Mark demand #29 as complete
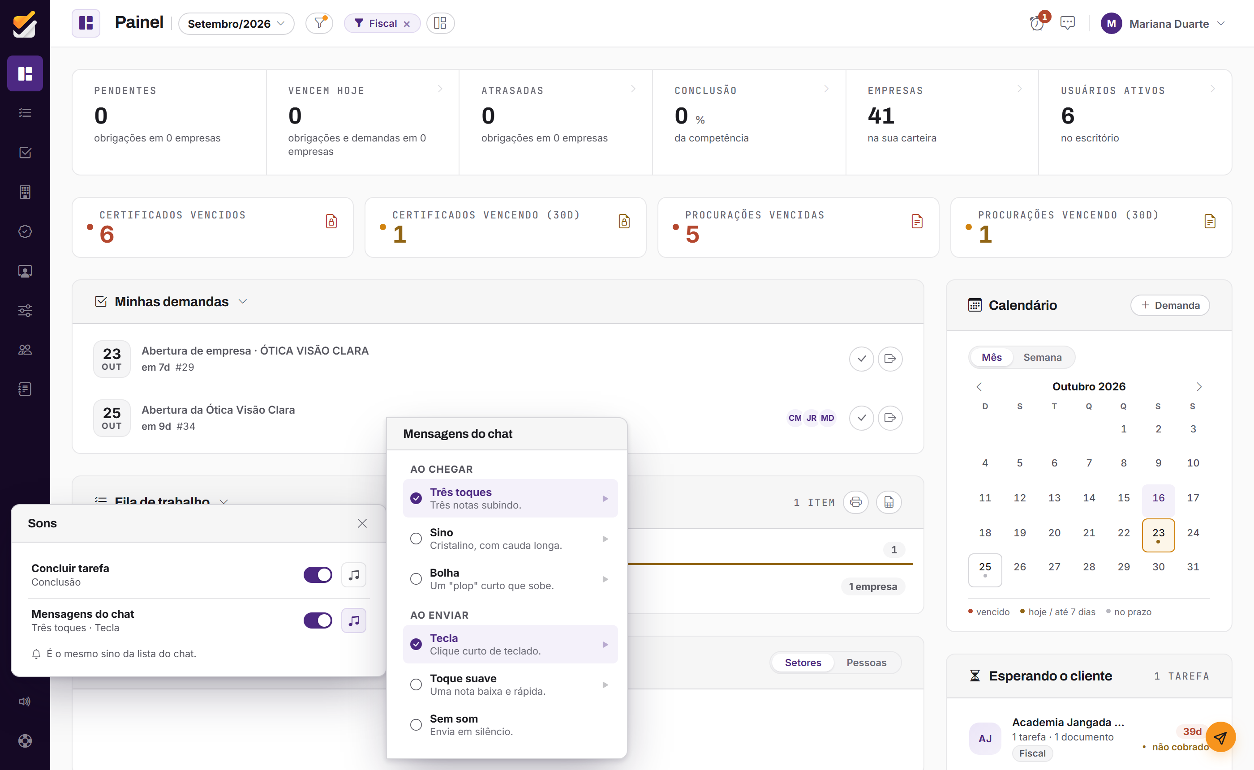 point(861,359)
